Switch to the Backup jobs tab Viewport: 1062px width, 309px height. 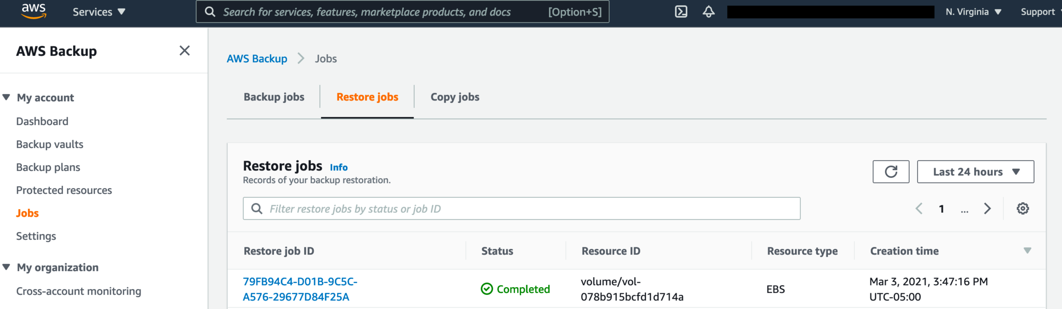pos(274,97)
